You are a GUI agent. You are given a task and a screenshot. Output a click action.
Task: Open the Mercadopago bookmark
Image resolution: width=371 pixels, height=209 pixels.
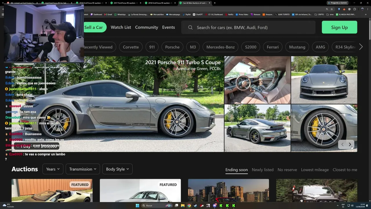pos(173,15)
